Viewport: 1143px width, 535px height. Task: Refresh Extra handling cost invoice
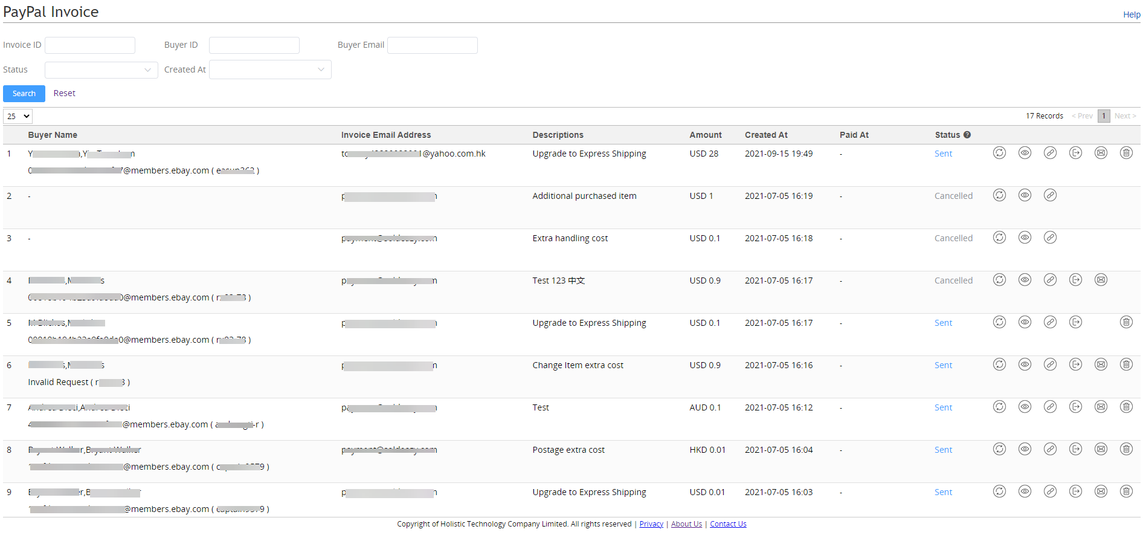1000,238
